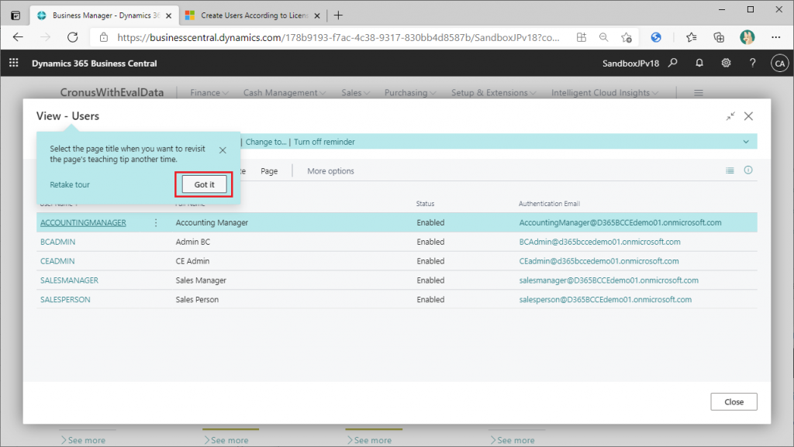Screen dimensions: 794x447
Task: Open the installed apps grid icon in address bar
Action: 582,37
